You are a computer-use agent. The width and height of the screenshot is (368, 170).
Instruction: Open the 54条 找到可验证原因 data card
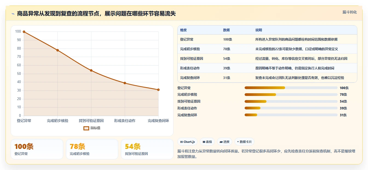click(x=147, y=149)
